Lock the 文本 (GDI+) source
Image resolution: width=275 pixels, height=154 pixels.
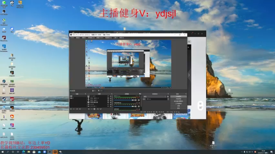(110, 100)
